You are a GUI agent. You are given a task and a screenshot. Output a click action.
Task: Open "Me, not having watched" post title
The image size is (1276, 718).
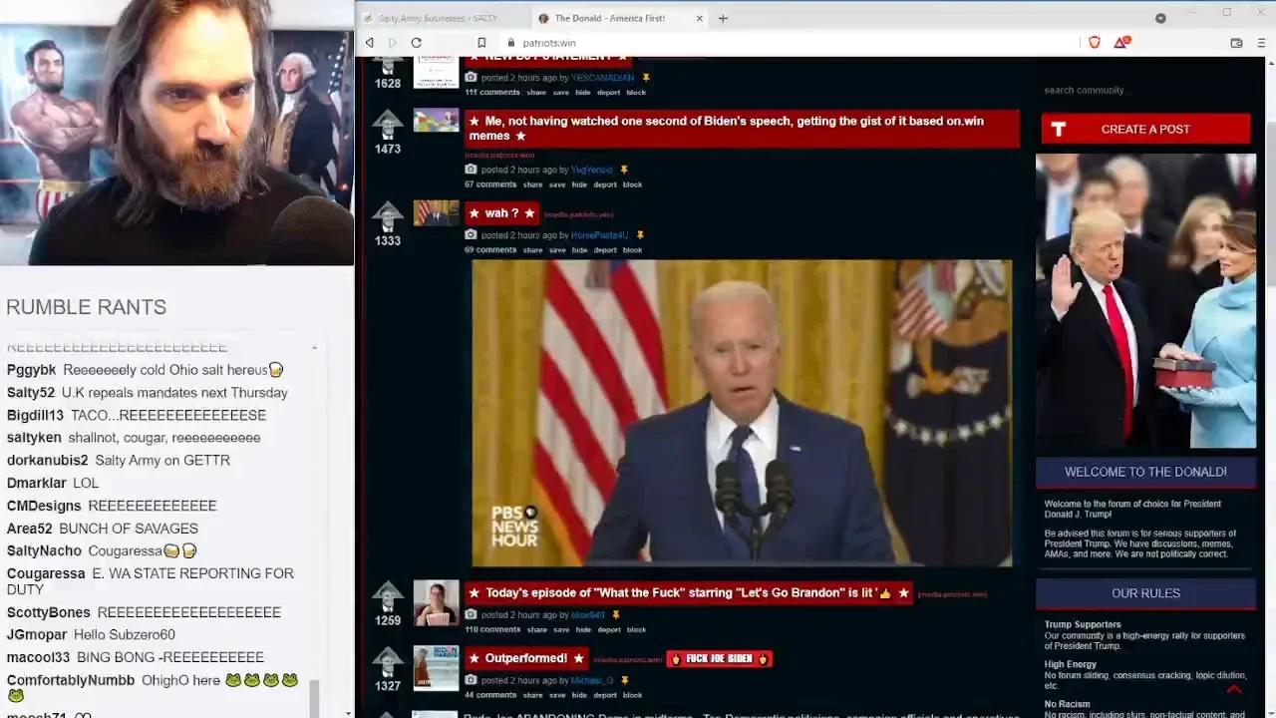click(742, 128)
